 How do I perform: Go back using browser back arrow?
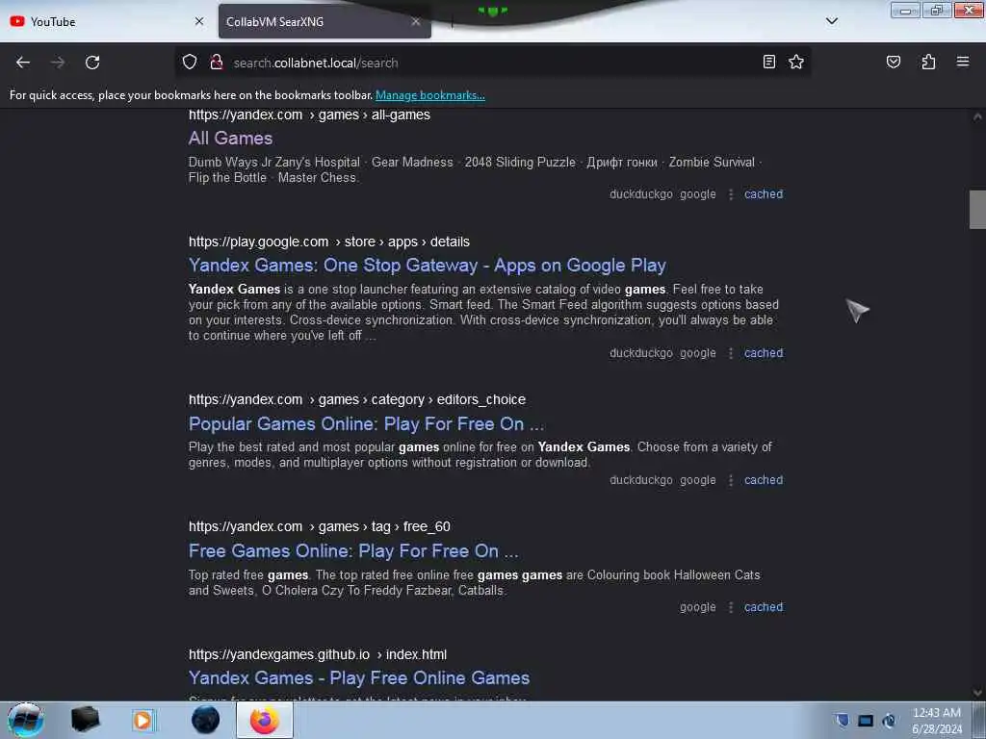pyautogui.click(x=23, y=63)
